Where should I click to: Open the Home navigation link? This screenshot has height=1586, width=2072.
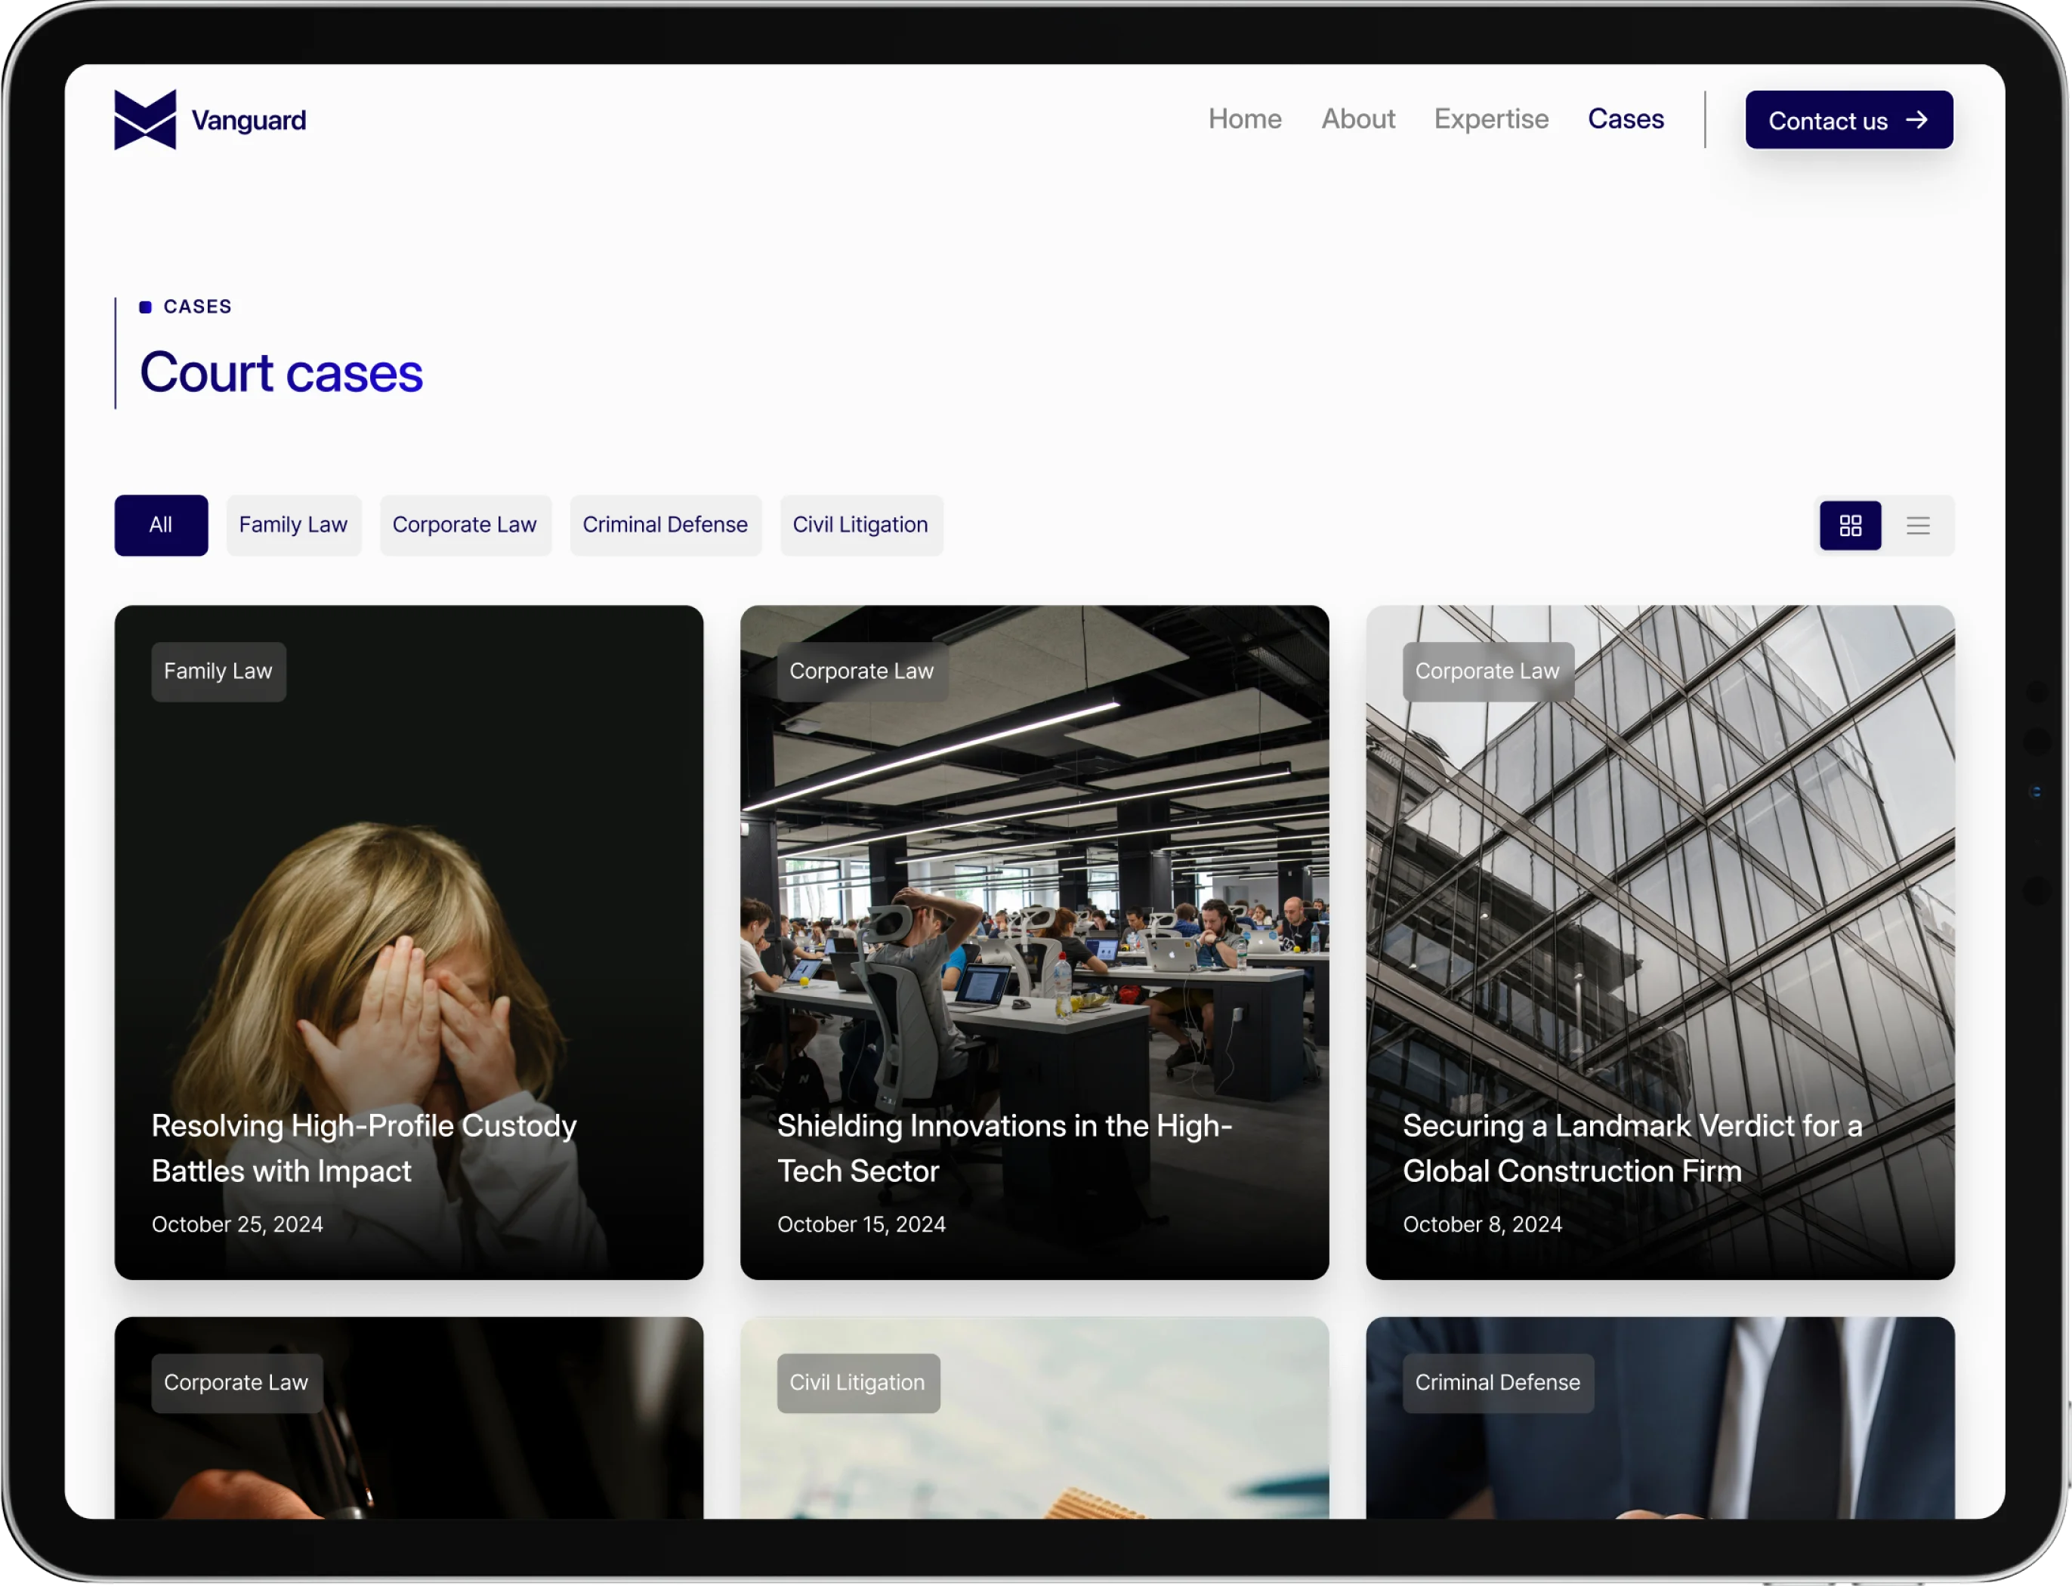click(1244, 119)
